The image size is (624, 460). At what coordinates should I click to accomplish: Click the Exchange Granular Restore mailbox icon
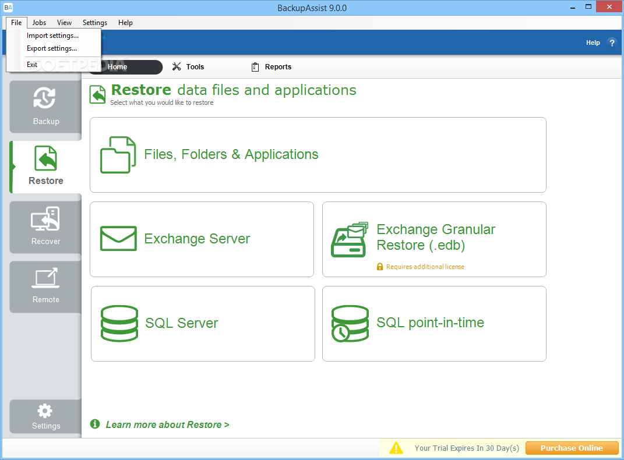pyautogui.click(x=350, y=239)
